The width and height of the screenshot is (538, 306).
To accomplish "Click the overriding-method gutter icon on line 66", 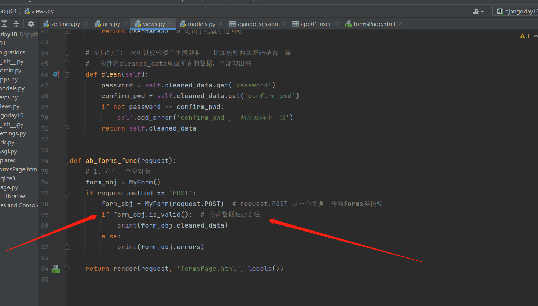I will [x=56, y=74].
